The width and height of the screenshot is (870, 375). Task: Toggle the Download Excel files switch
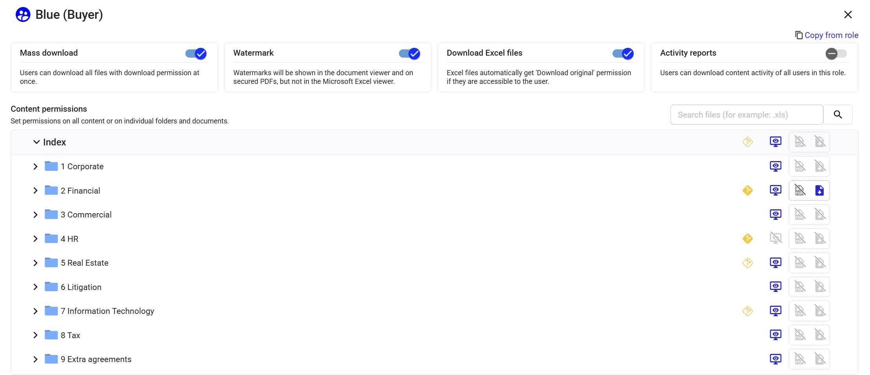623,54
